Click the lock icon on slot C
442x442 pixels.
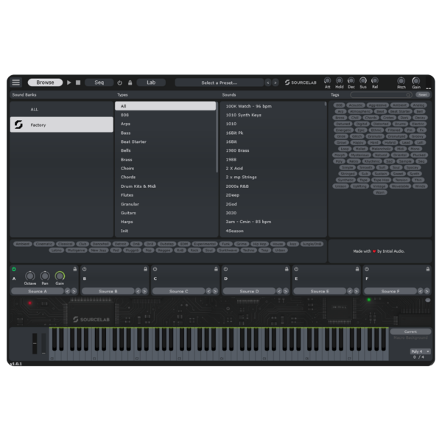[216, 269]
